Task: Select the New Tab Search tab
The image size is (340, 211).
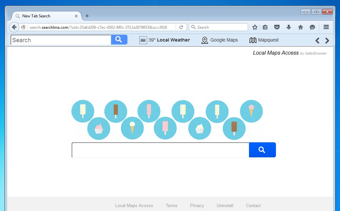Action: point(46,16)
